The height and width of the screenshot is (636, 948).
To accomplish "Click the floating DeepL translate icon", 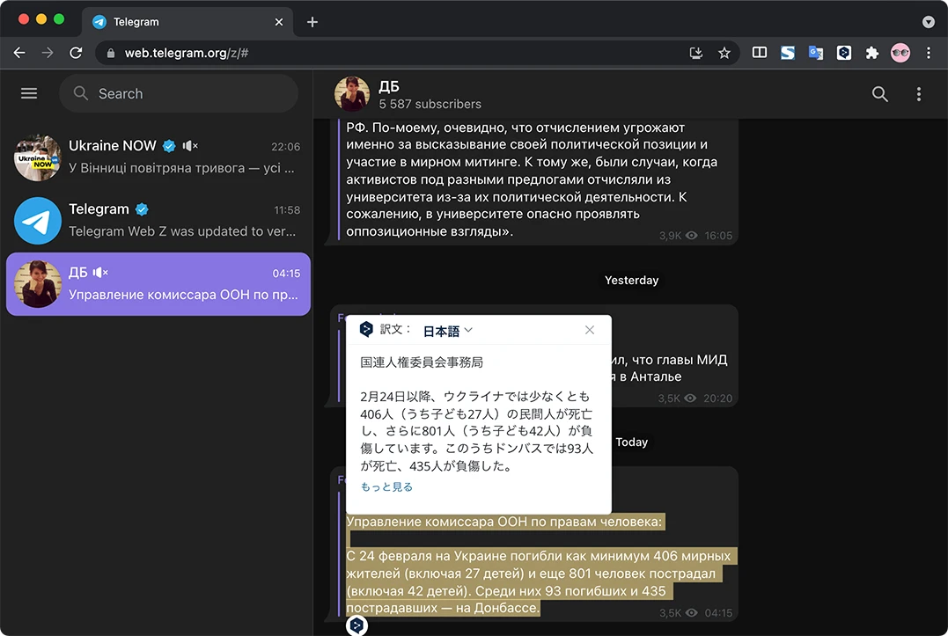I will pos(356,625).
